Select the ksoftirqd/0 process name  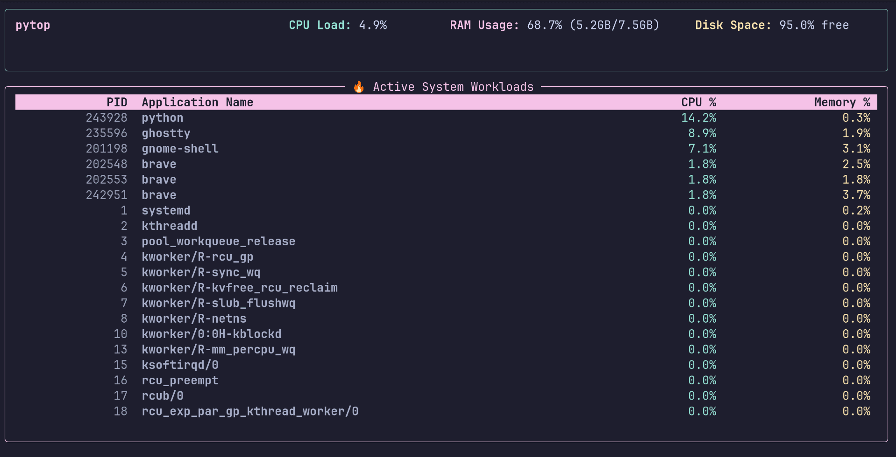(180, 365)
